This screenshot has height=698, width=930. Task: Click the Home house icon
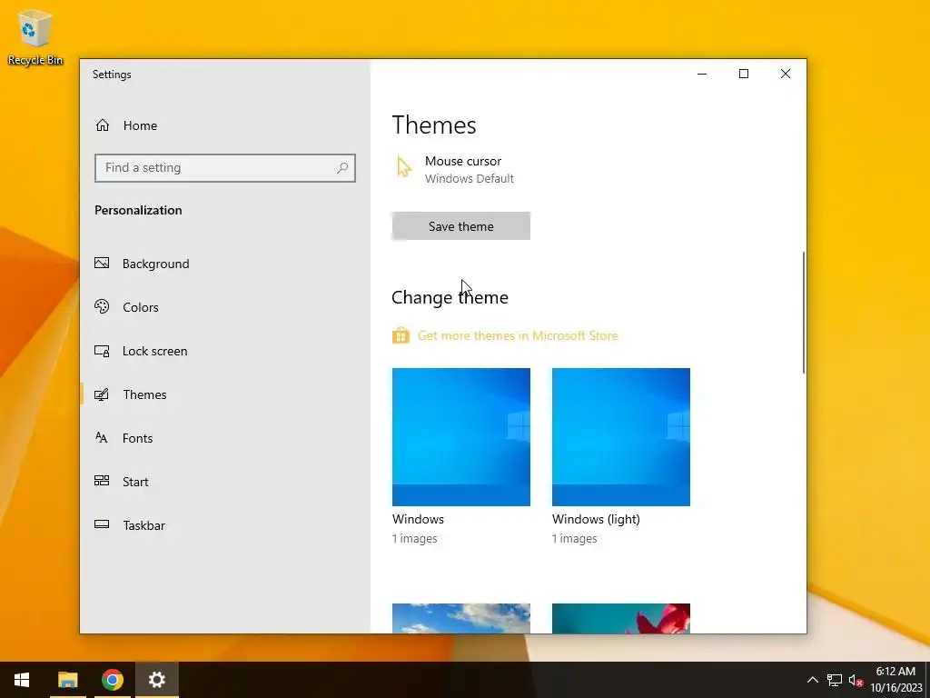(x=103, y=125)
